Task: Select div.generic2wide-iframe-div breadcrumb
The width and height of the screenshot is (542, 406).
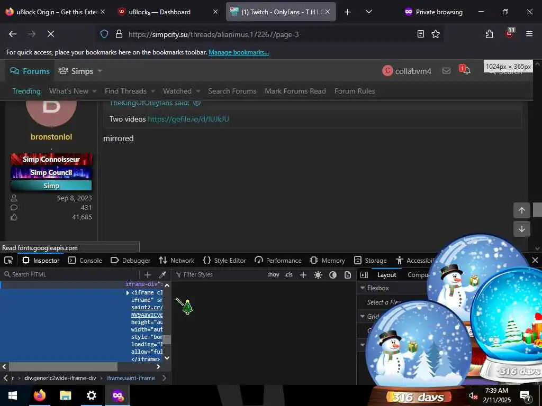Action: (x=60, y=378)
